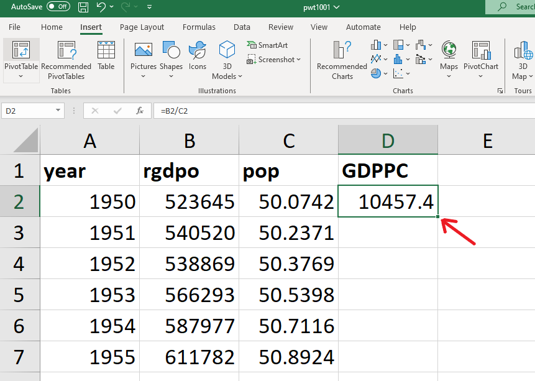Click the formula bar showing =B2/C2
The height and width of the screenshot is (381, 535).
coord(342,111)
